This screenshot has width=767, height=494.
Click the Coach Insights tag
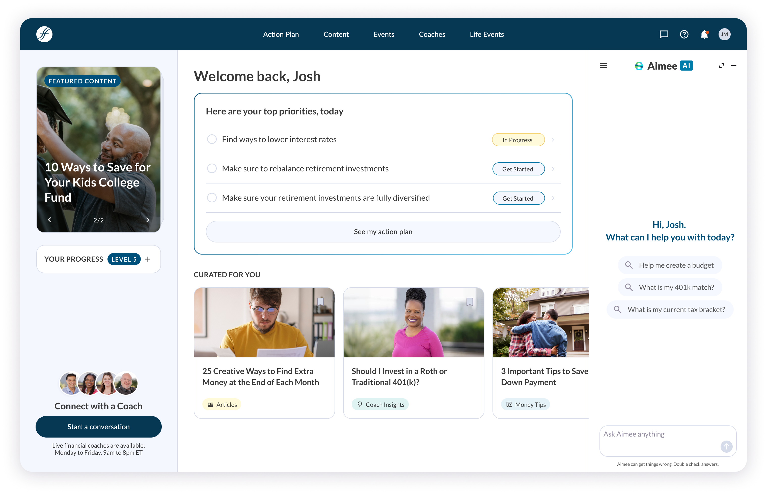tap(380, 405)
